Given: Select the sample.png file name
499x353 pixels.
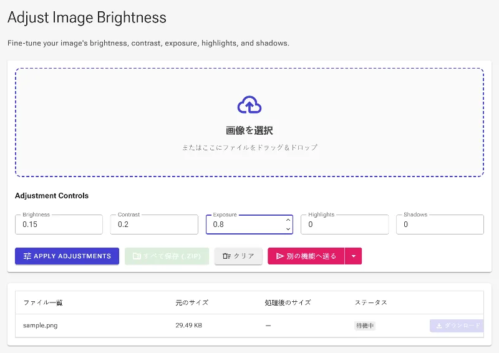Looking at the screenshot, I should click(x=41, y=326).
